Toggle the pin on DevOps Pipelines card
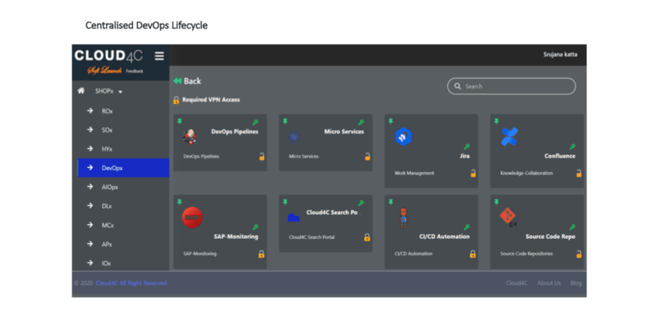This screenshot has width=664, height=320. [179, 121]
